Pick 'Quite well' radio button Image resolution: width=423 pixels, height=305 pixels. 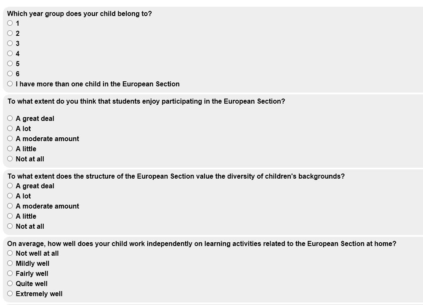point(10,284)
